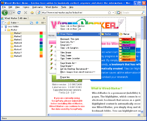Image resolution: width=147 pixels, height=121 pixels.
Task: Click orange swatch beside Marker8 in sidebar
Action: tap(41, 56)
